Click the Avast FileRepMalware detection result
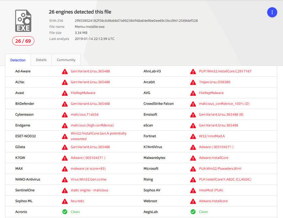Screen dimensions: 283x218 [x=83, y=93]
